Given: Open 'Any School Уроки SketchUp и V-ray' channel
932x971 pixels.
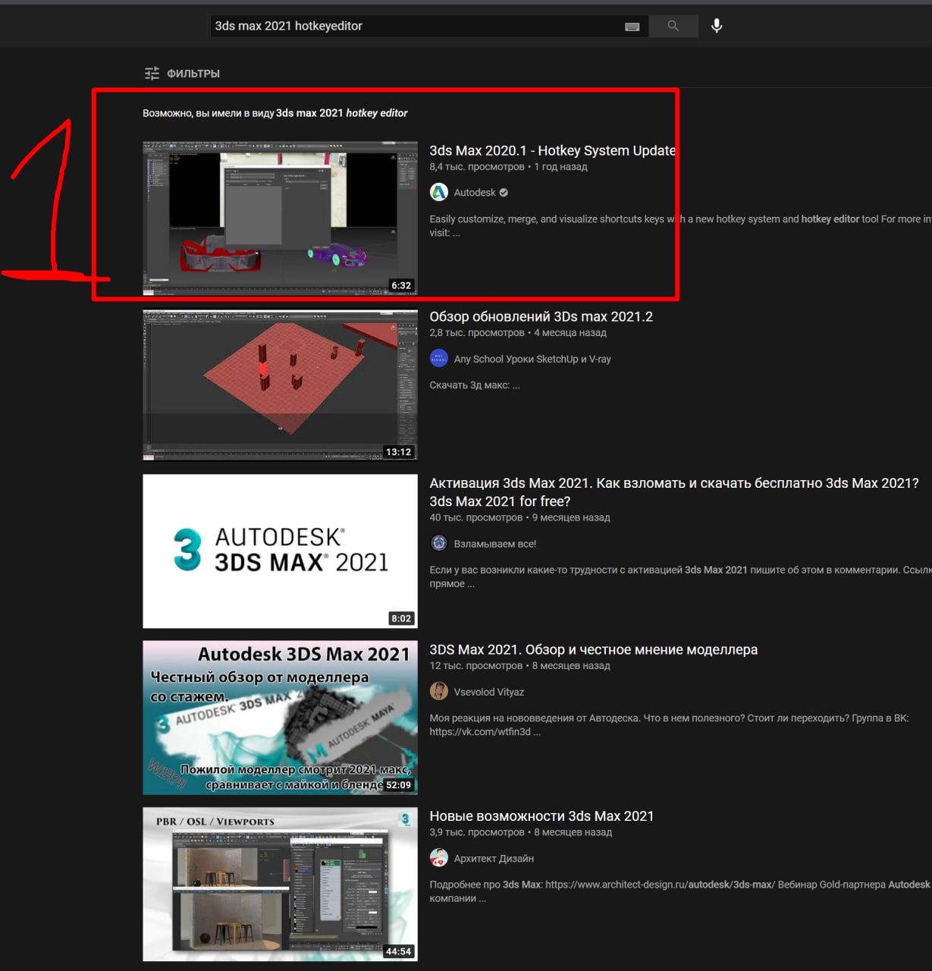Looking at the screenshot, I should tap(532, 359).
